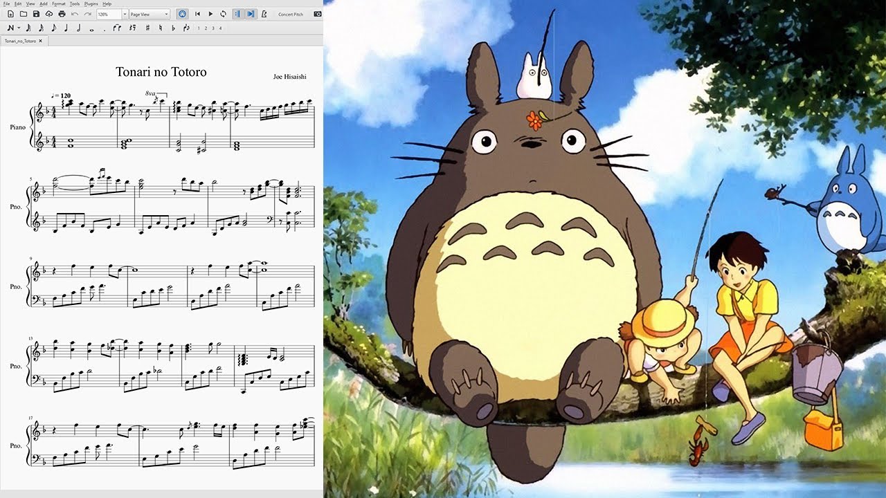Screen dimensions: 886x498
Task: Toggle rest input
Action: [x=132, y=28]
